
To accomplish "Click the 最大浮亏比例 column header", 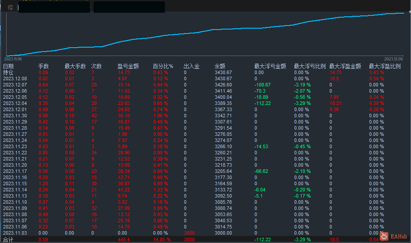I will coord(310,66).
